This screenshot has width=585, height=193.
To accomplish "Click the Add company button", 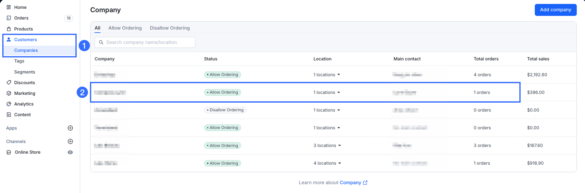I will 555,10.
